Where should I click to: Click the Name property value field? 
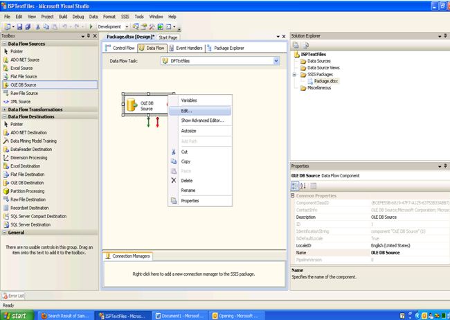point(410,253)
